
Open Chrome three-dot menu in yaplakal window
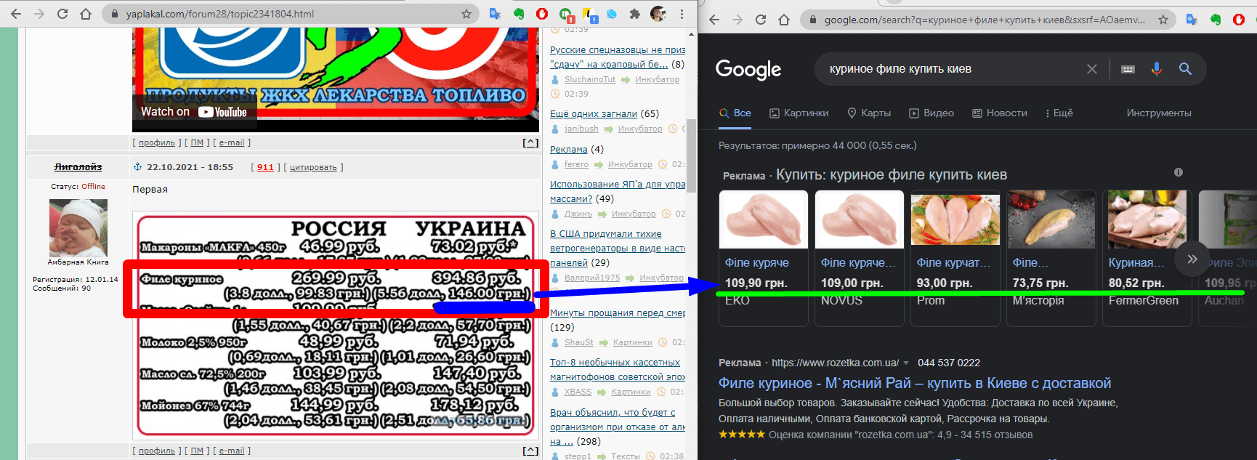click(x=682, y=14)
